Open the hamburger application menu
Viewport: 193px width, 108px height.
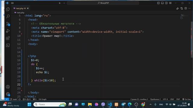tap(12, 3)
